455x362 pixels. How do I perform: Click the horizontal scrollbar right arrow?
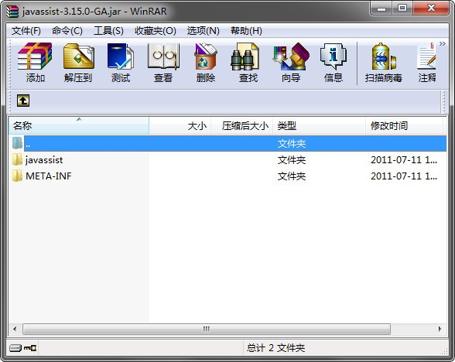pyautogui.click(x=440, y=329)
